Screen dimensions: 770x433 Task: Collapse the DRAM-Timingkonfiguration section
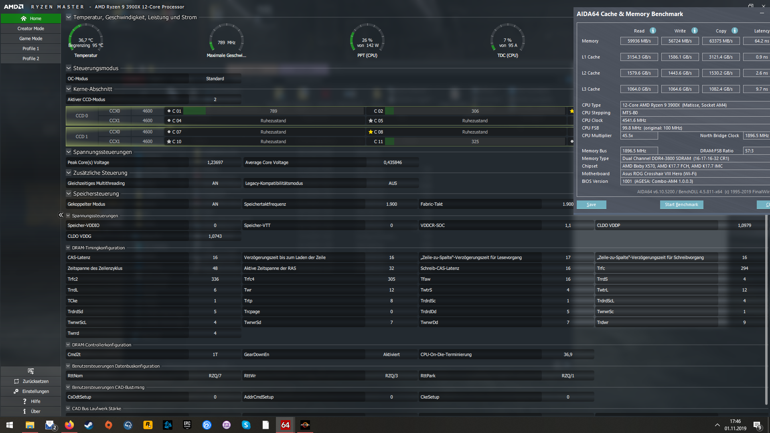(68, 248)
